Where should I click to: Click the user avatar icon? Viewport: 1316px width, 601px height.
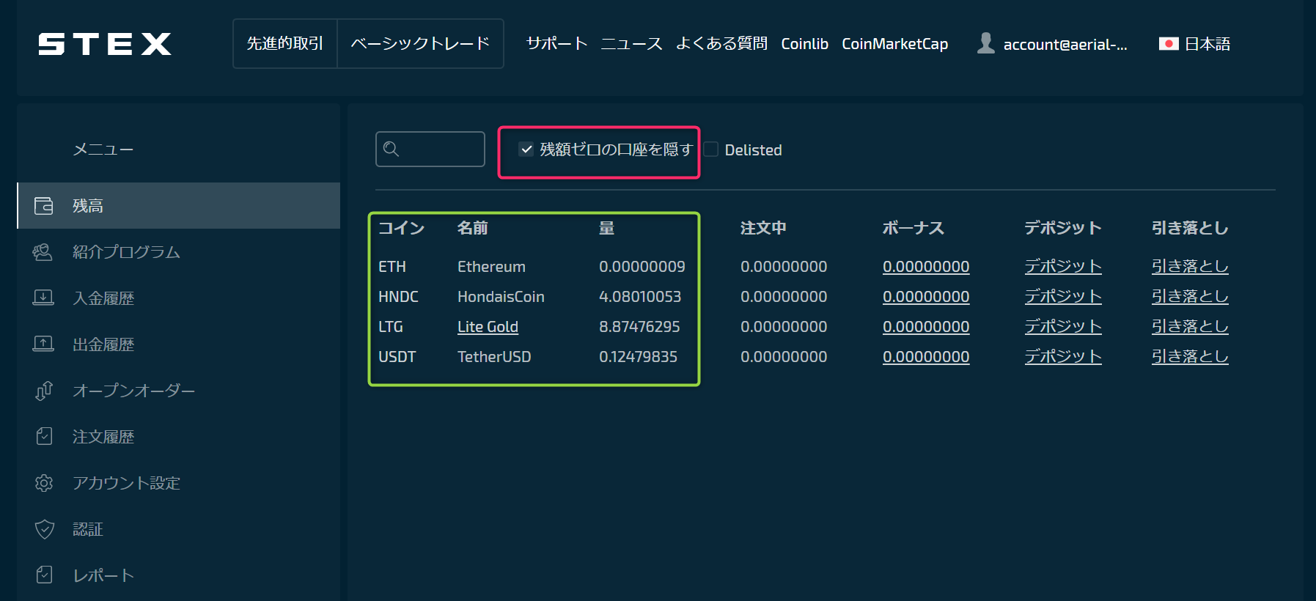(986, 43)
